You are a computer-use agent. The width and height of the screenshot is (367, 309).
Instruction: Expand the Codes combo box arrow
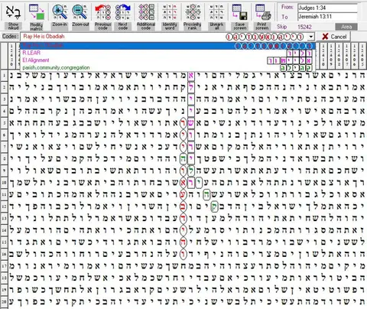(310, 37)
